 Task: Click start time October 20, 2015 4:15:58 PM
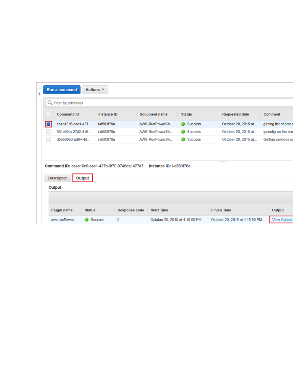tap(178, 220)
